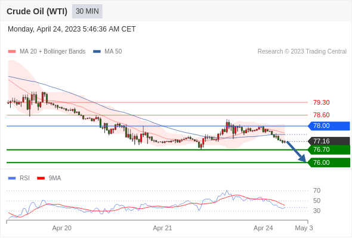Click the red 78.60 resistance label
This screenshot has height=238, width=352.
(322, 115)
